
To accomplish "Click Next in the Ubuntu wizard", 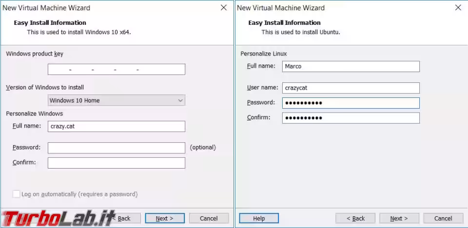I will click(399, 218).
